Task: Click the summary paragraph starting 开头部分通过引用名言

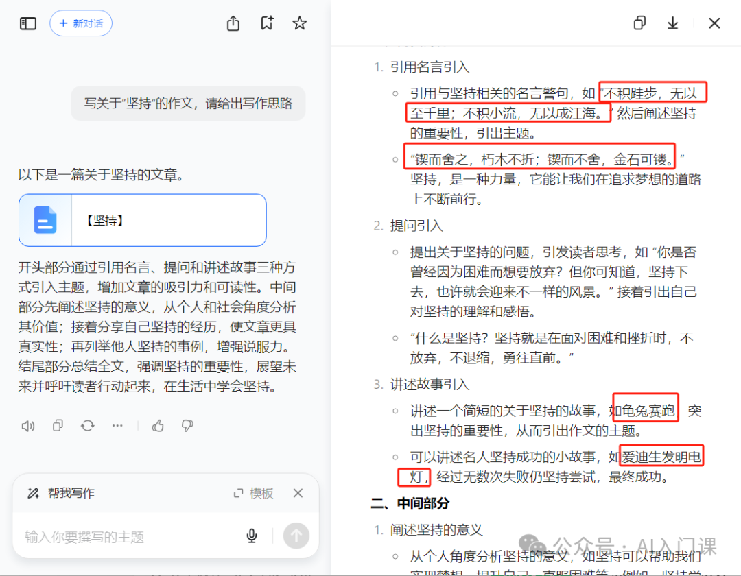Action: pos(157,326)
